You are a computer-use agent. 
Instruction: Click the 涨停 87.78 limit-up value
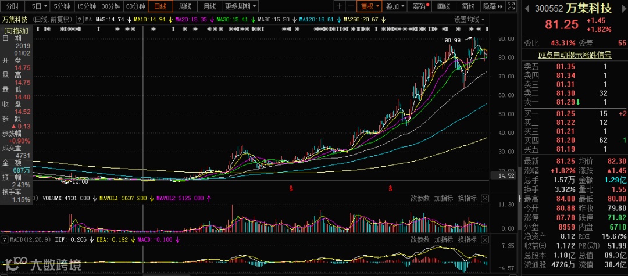tap(565, 217)
